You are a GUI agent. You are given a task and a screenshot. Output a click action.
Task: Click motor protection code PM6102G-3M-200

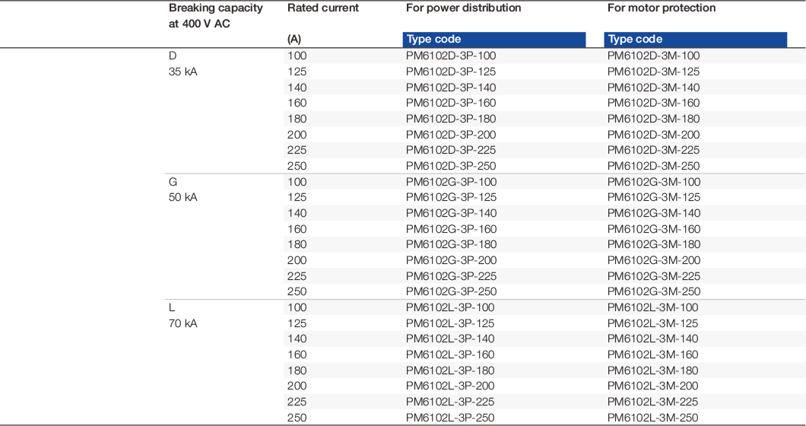(x=653, y=260)
